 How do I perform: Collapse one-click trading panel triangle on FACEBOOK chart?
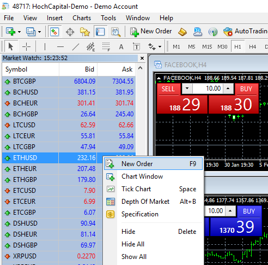coord(159,78)
